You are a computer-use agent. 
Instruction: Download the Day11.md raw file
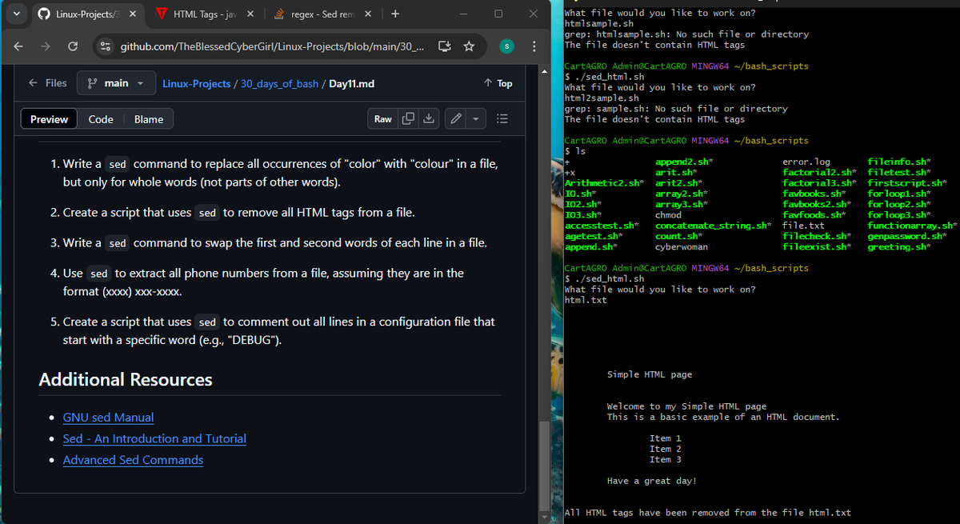click(x=428, y=118)
